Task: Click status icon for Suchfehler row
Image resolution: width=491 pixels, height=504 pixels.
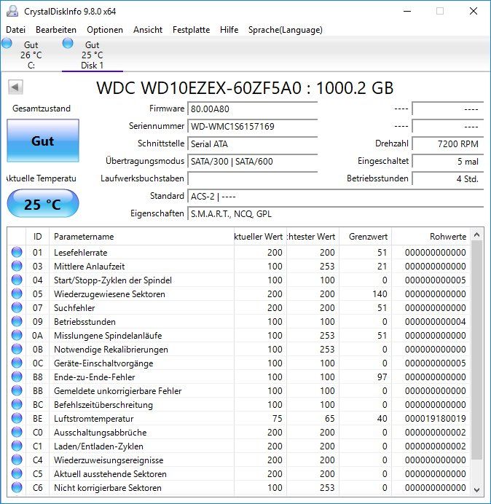Action: click(17, 307)
